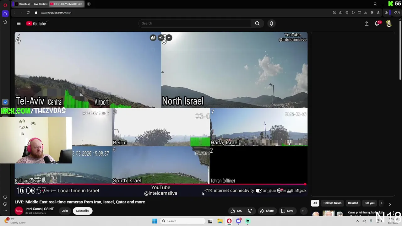Open Opera sidebar history clock icon
The height and width of the screenshot is (226, 402).
[x=5, y=204]
